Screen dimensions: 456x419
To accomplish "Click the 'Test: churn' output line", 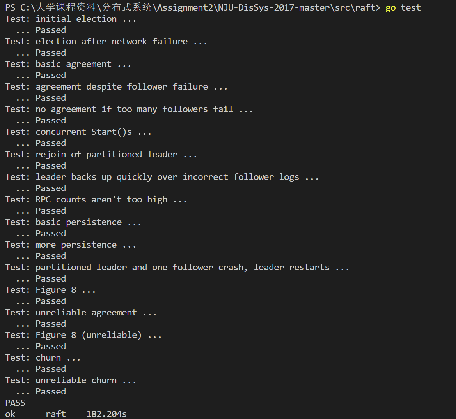I will click(43, 358).
